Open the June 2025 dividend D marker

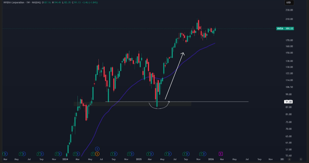click(x=169, y=154)
